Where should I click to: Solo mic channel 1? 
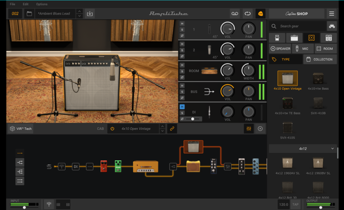[182, 30]
